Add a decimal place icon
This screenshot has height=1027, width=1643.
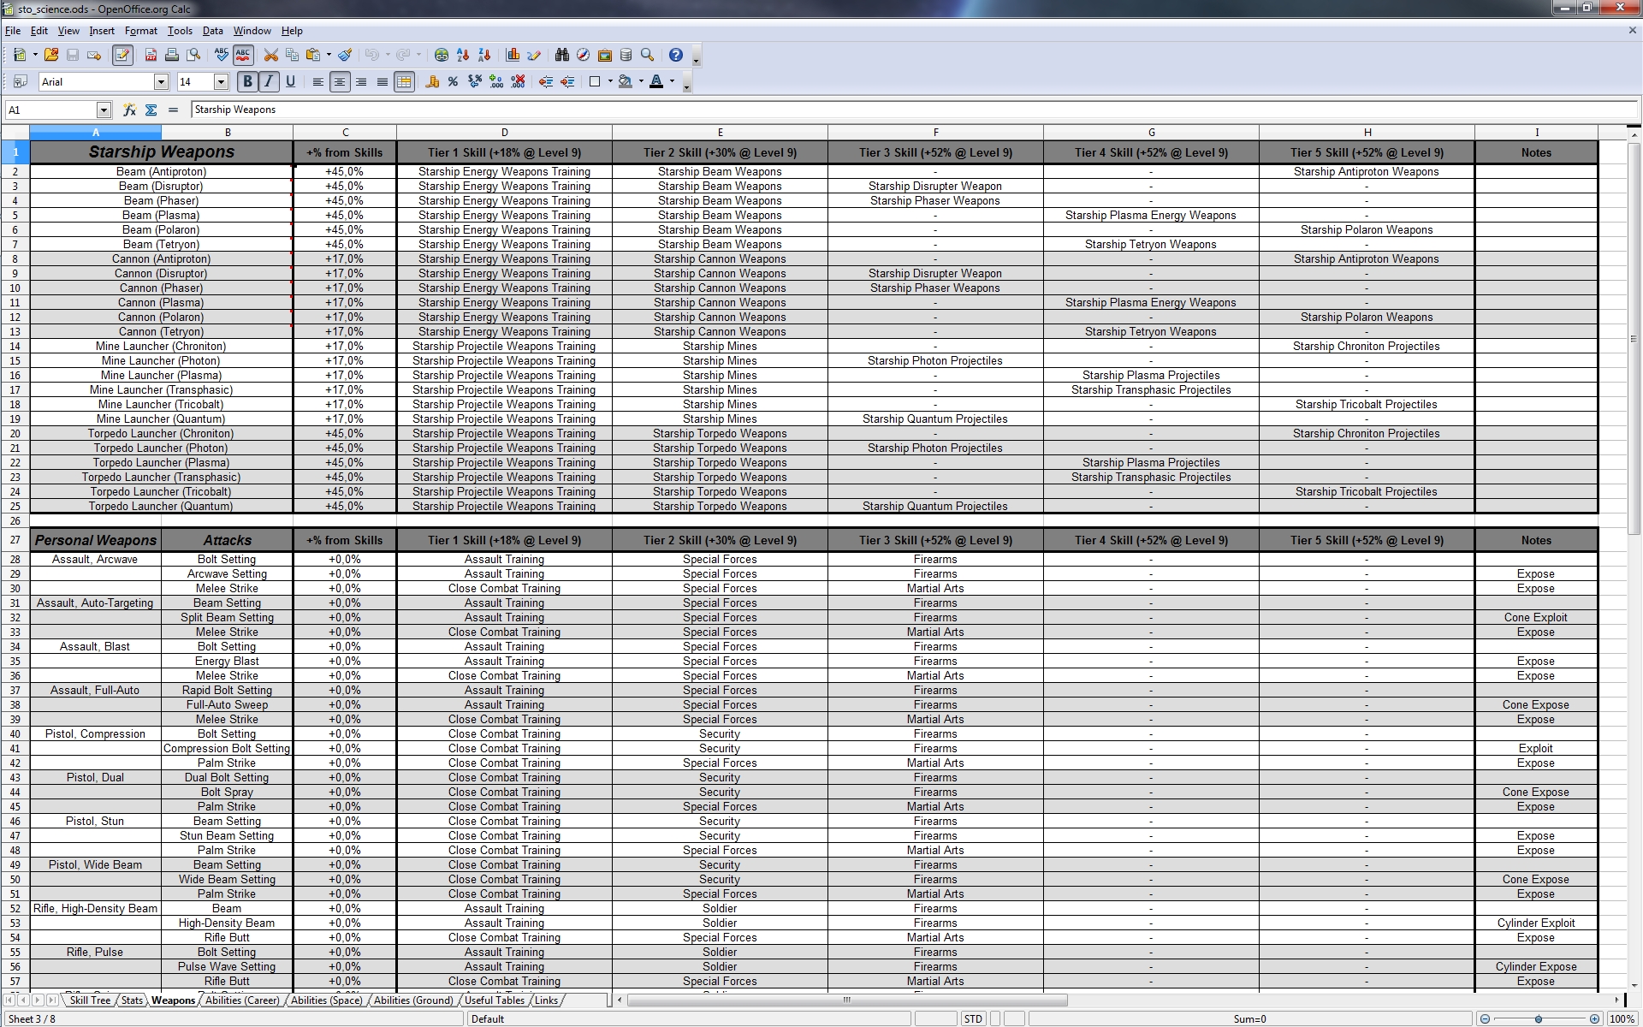click(x=495, y=82)
